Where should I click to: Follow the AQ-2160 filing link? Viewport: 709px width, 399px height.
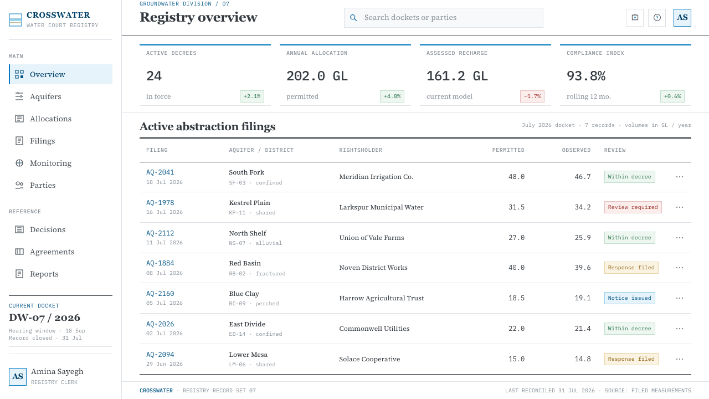[160, 294]
